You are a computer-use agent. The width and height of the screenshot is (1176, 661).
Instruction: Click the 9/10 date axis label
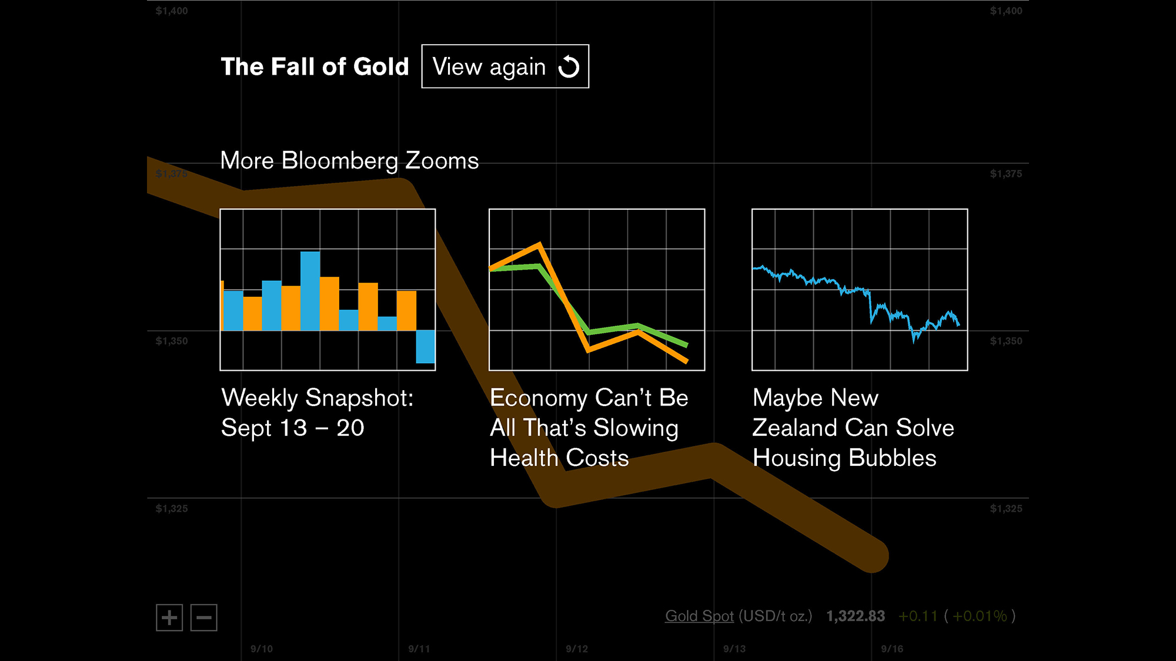[x=262, y=649]
